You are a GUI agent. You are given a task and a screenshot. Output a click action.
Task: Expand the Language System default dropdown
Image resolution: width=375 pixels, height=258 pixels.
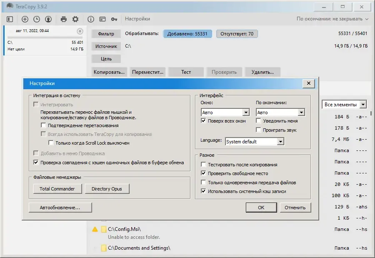coord(255,142)
